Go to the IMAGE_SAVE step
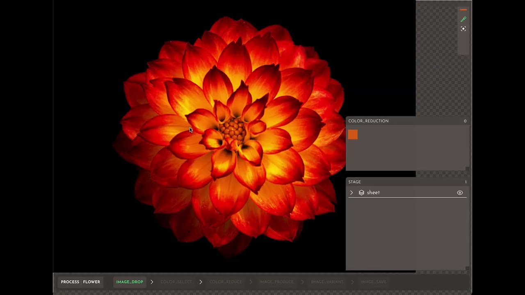This screenshot has height=295, width=525. point(374,282)
